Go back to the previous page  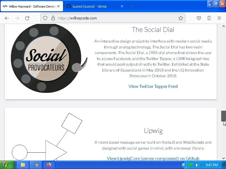(7, 18)
